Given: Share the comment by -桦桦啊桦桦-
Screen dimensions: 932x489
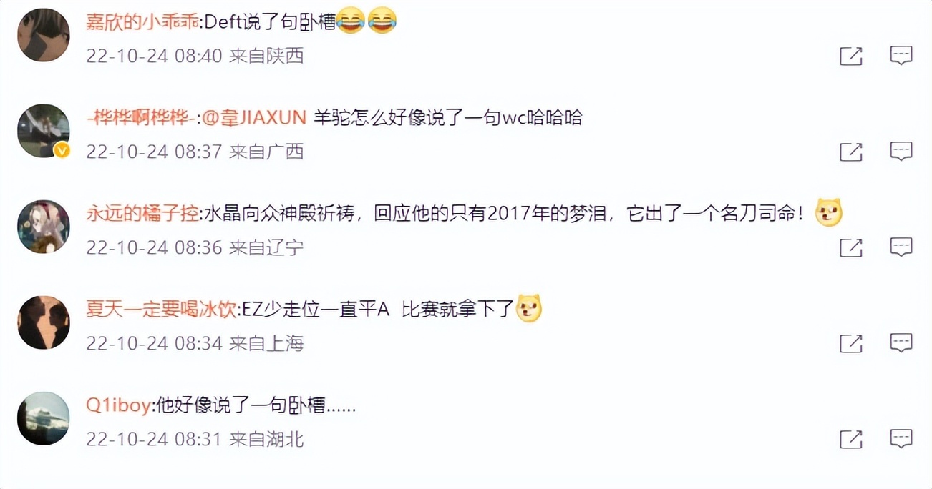Looking at the screenshot, I should (850, 152).
